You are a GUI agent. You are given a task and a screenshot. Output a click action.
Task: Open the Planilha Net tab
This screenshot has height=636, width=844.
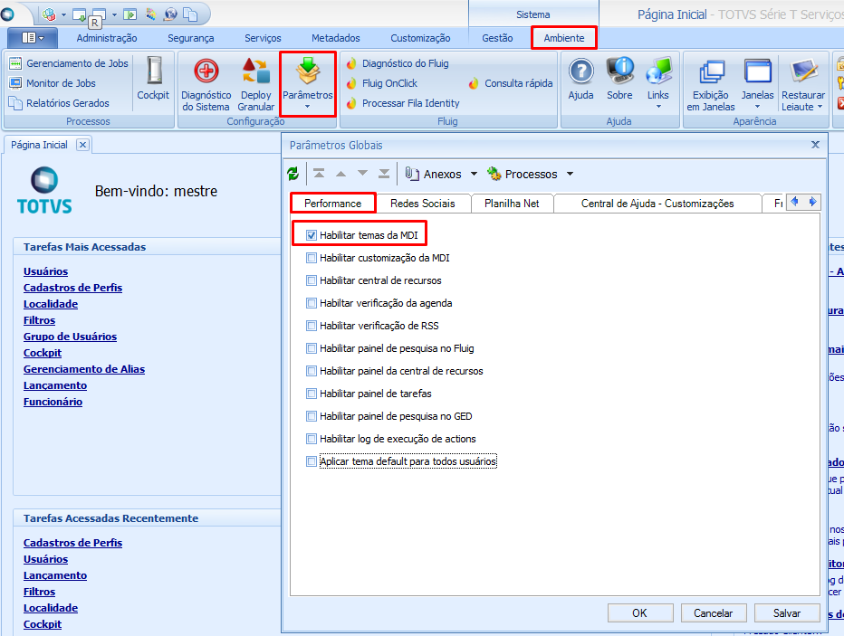click(x=512, y=204)
